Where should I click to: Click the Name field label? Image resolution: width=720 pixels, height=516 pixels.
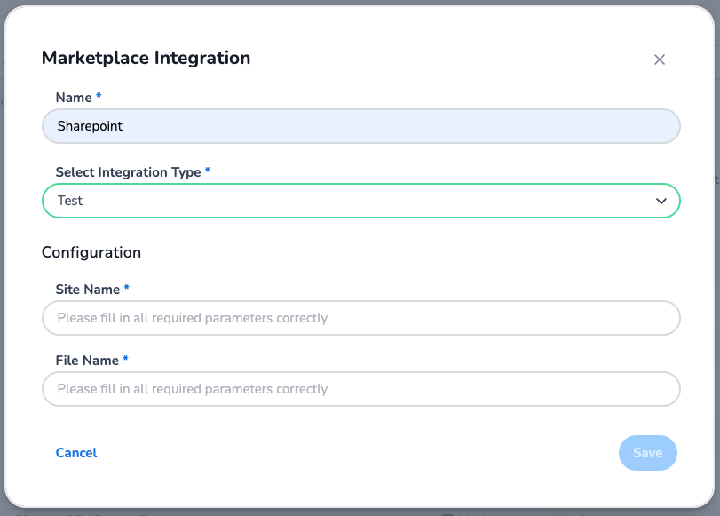coord(74,97)
